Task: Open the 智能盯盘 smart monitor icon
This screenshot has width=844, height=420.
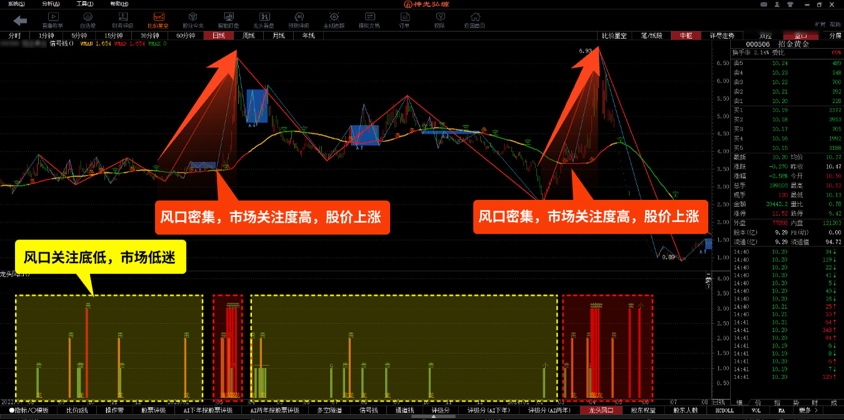Action: pos(228,20)
